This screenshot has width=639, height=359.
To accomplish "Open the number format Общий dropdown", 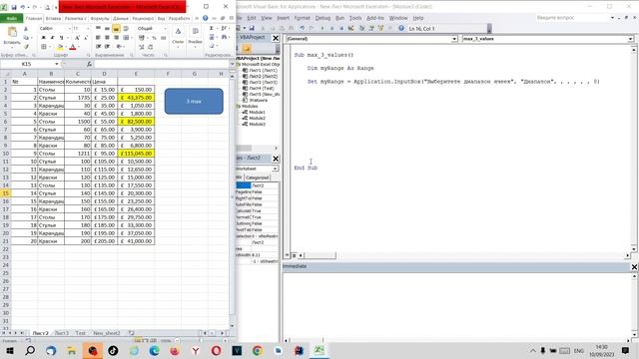I will [166, 29].
